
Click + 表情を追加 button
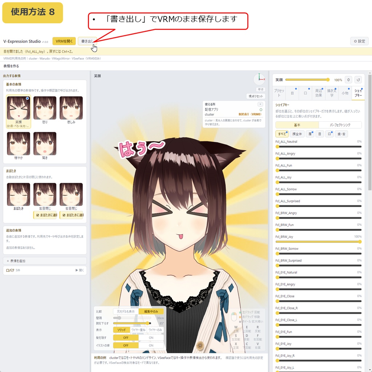tap(45, 261)
